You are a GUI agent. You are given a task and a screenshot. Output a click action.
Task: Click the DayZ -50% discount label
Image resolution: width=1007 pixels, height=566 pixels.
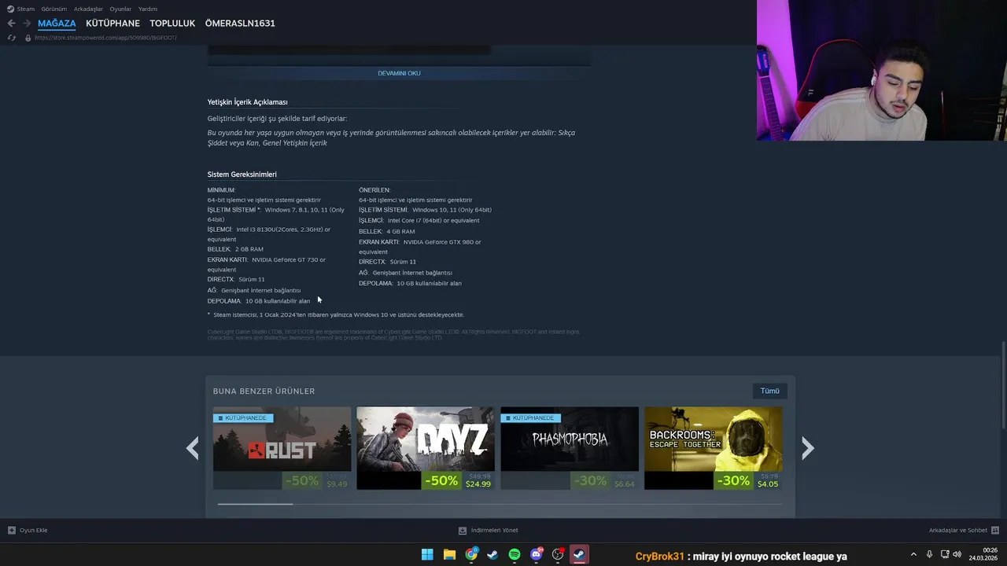[x=441, y=480]
